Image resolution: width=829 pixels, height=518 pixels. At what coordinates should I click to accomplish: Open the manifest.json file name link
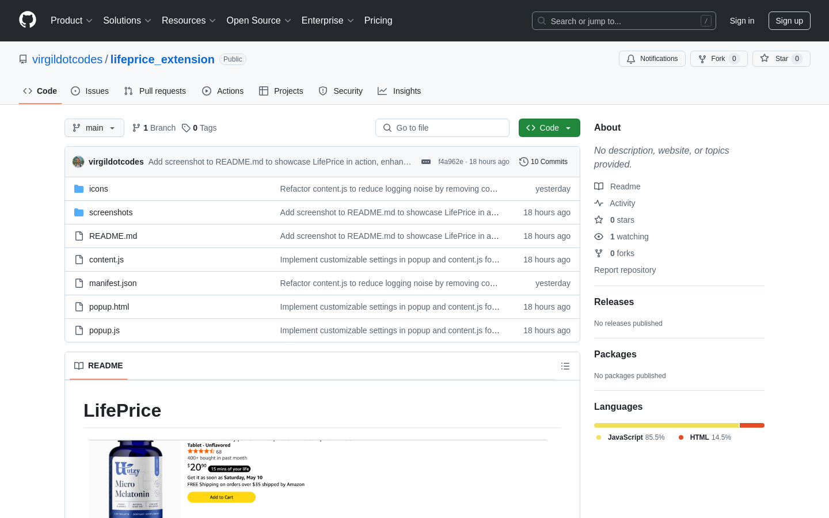pos(113,283)
